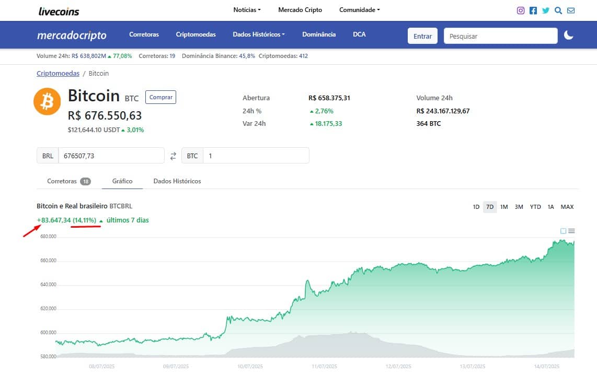Click the 11/07/2025 date axis label
The width and height of the screenshot is (597, 376).
325,367
